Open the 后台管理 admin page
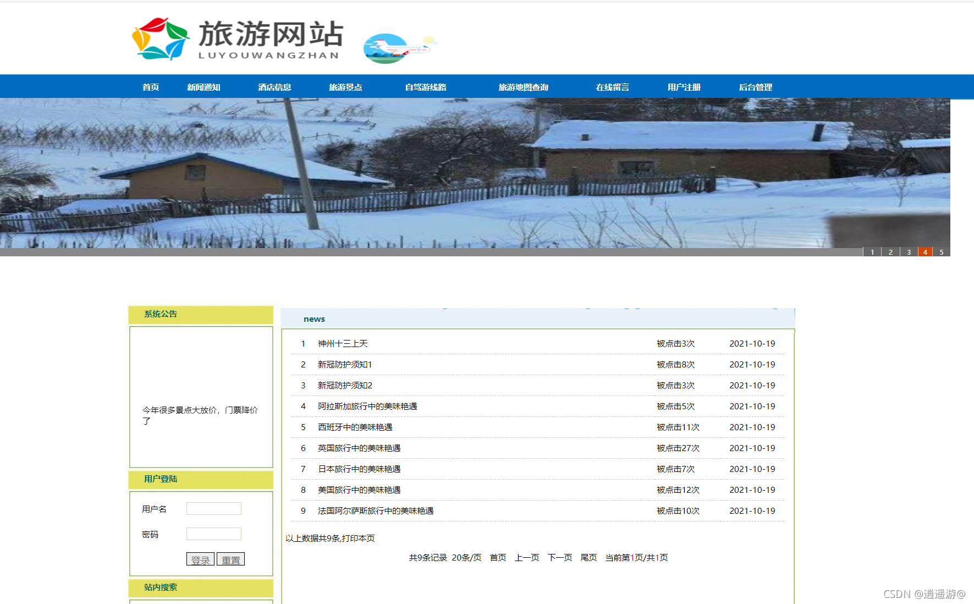974x604 pixels. tap(755, 87)
